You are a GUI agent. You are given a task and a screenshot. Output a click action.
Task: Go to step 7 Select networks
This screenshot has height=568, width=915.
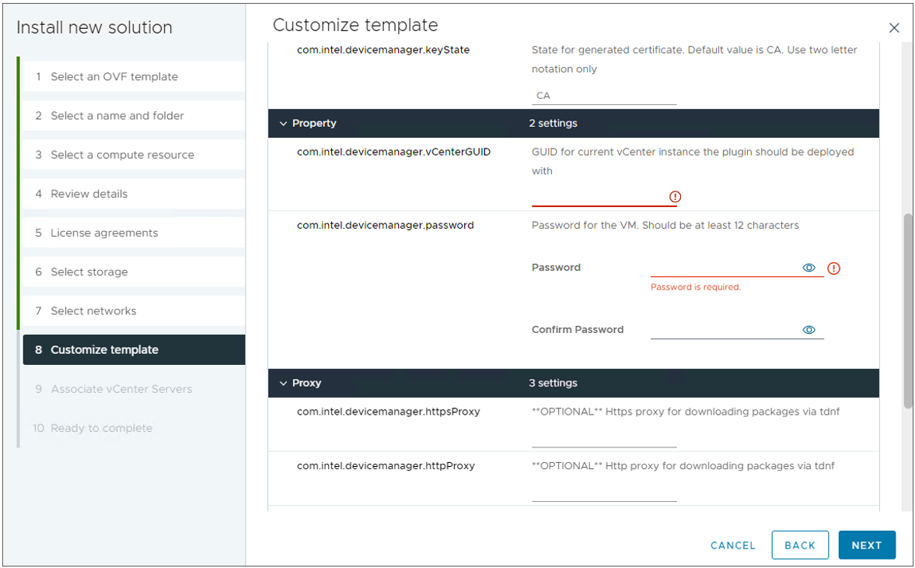click(93, 310)
